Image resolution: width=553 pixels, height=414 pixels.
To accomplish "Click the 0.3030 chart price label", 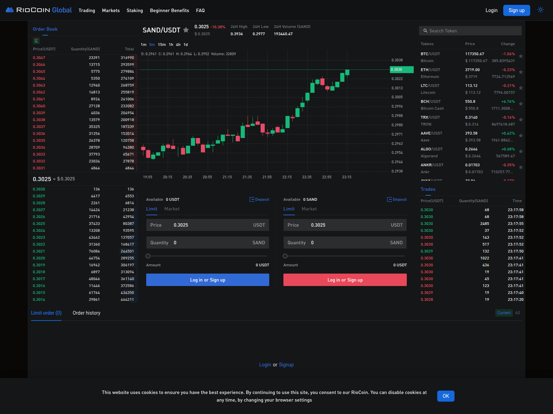I will tap(402, 69).
